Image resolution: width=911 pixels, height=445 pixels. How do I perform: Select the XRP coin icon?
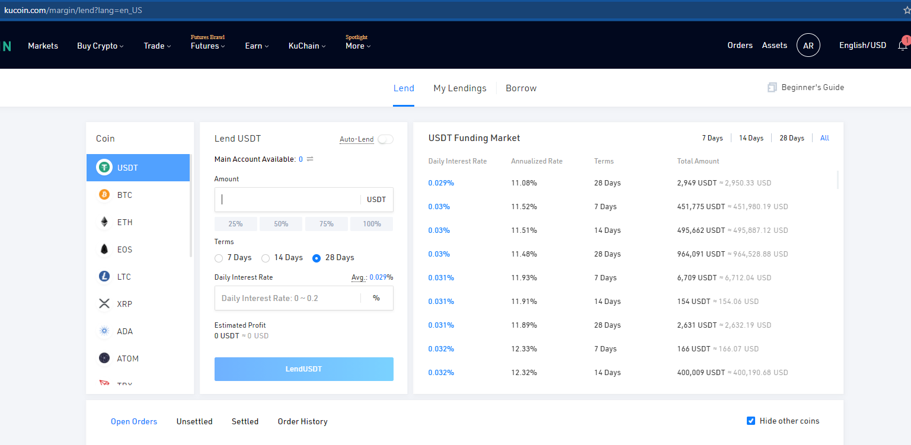click(104, 304)
